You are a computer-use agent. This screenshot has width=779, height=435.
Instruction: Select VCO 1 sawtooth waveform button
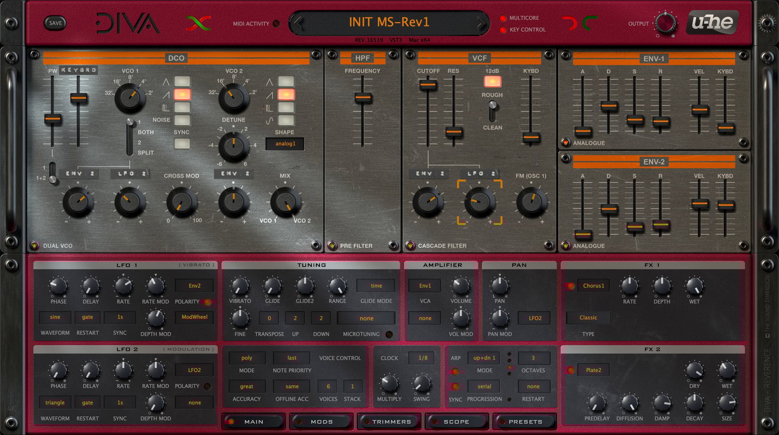pos(182,95)
